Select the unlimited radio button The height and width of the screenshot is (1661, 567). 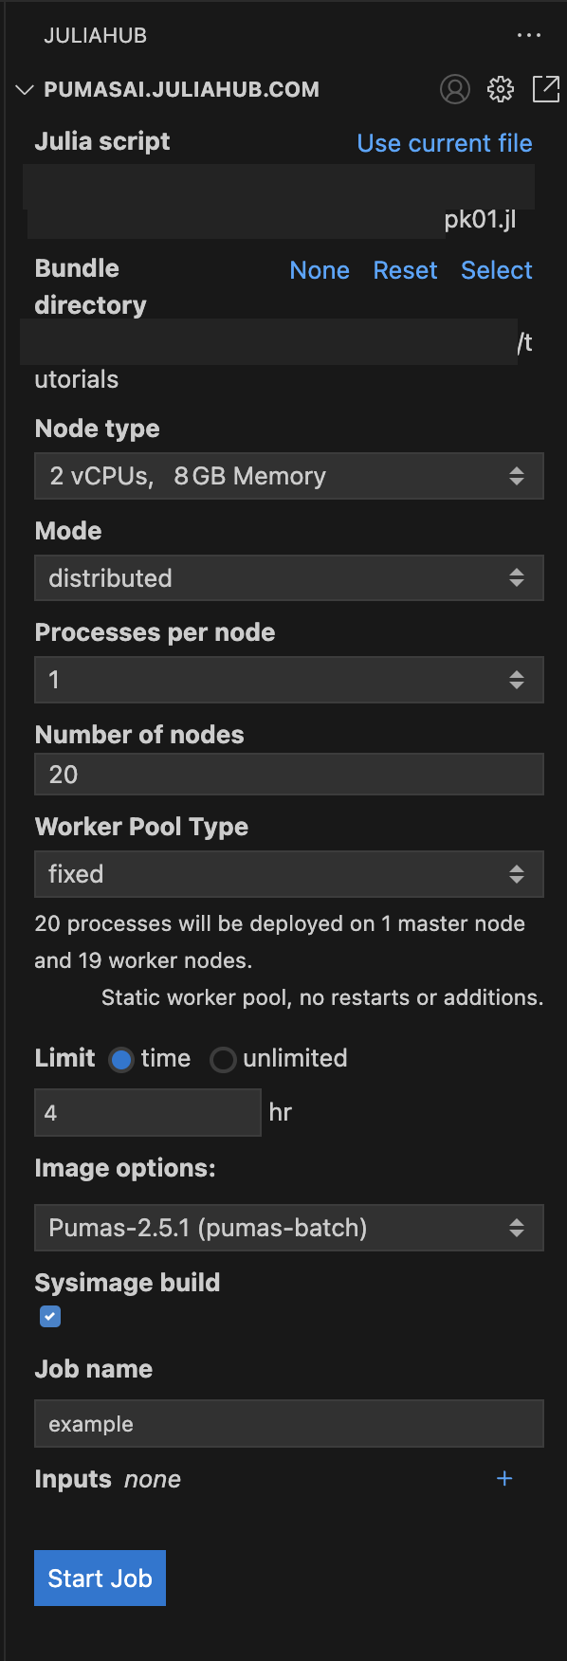tap(223, 1059)
